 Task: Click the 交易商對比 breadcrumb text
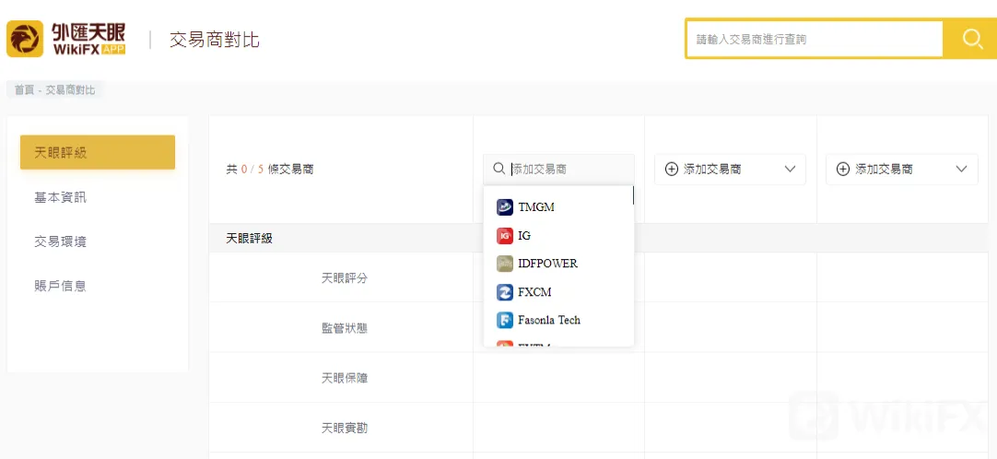pyautogui.click(x=71, y=90)
